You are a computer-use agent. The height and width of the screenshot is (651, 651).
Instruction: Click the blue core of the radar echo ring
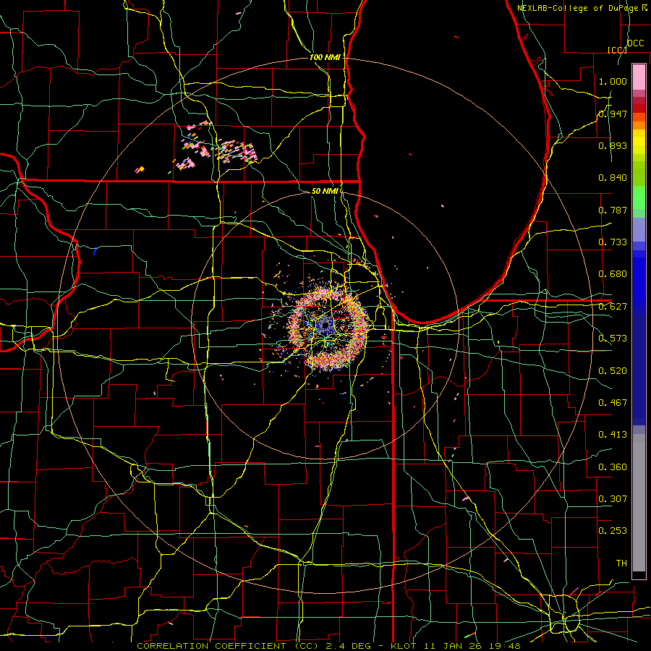pyautogui.click(x=325, y=326)
